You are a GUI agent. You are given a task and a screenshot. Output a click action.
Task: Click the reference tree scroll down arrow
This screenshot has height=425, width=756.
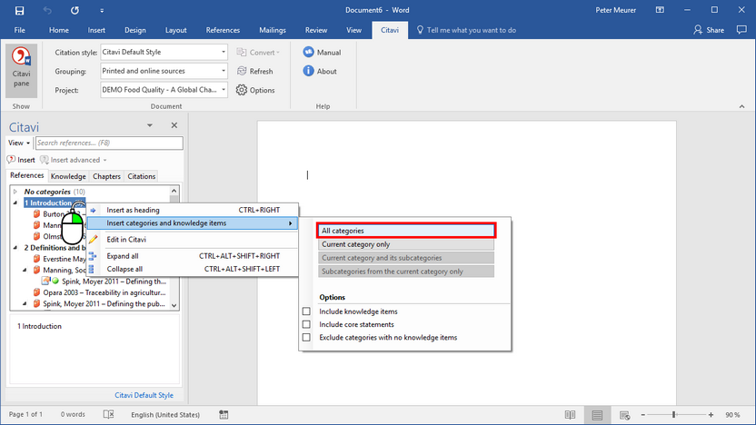(x=174, y=305)
